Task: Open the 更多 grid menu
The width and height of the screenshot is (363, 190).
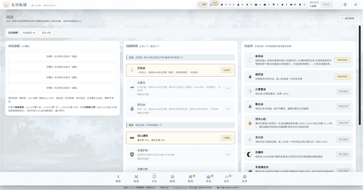Action: (x=244, y=179)
